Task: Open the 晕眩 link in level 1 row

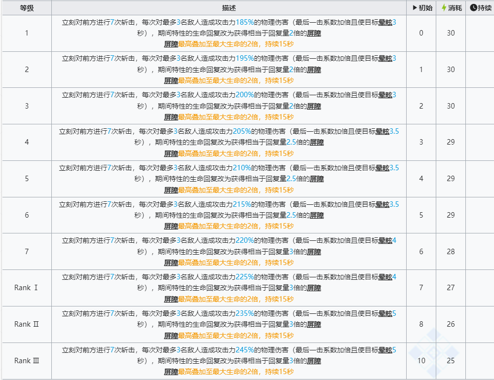Action: [x=385, y=23]
